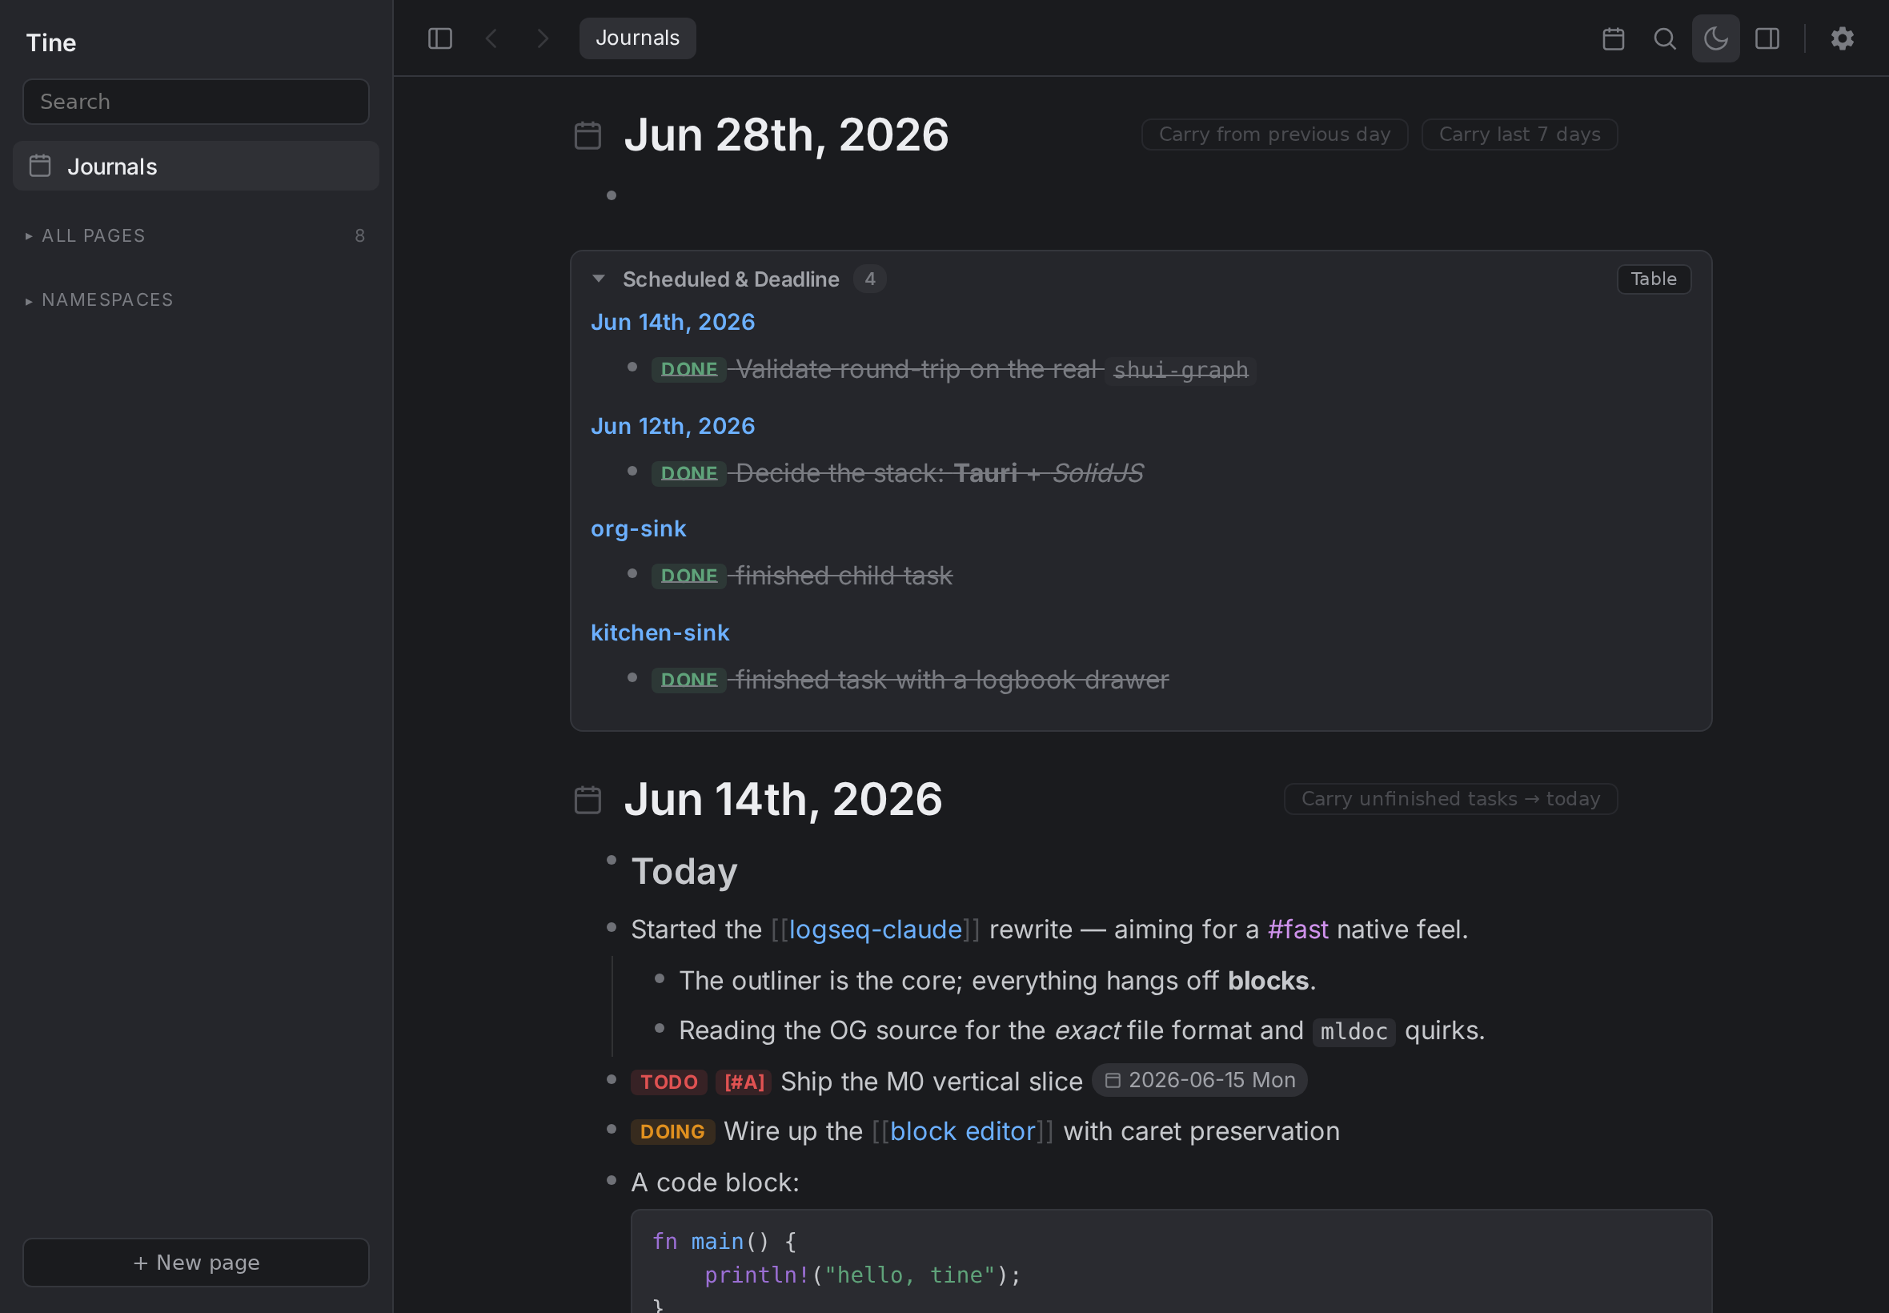
Task: Follow the block editor page reference
Action: point(962,1131)
